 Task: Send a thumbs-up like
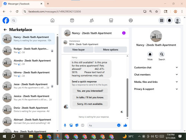125,125
